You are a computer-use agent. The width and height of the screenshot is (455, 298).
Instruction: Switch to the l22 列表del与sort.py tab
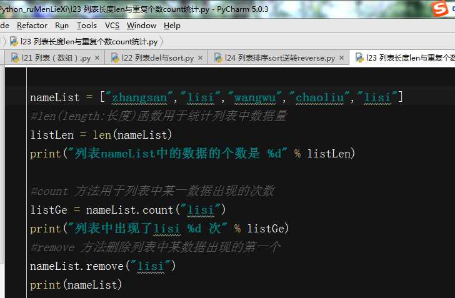[x=157, y=58]
